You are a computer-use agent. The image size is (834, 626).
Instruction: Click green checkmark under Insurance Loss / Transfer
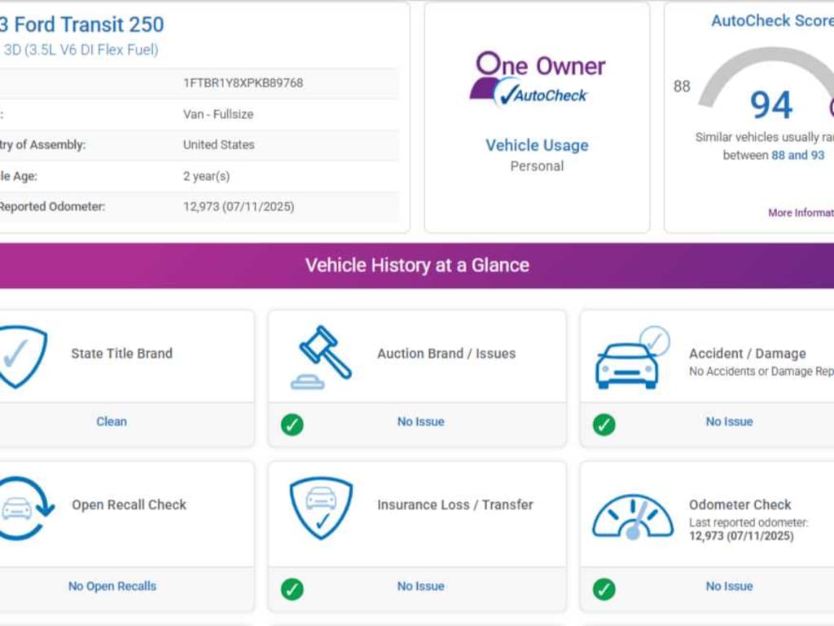[x=292, y=589]
